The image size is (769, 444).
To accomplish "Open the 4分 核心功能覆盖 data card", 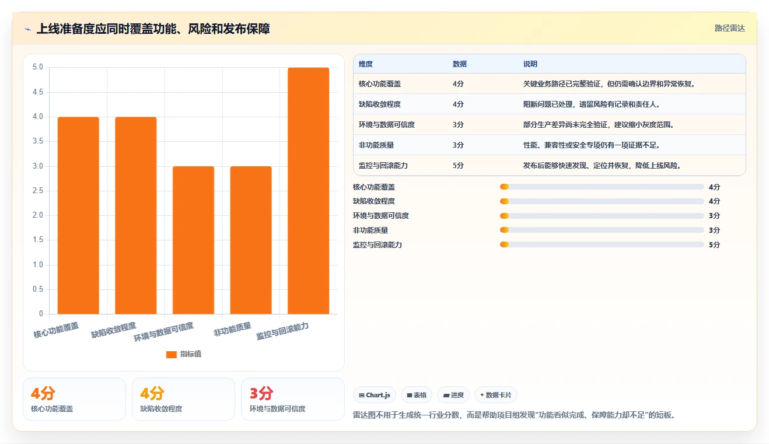I will point(74,399).
